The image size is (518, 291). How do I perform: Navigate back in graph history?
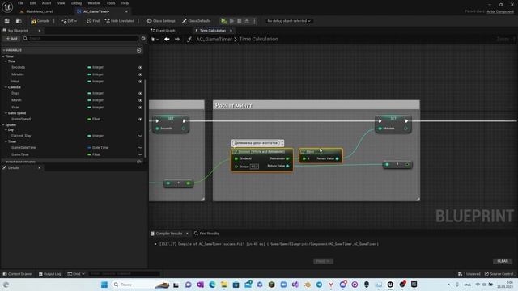167,40
